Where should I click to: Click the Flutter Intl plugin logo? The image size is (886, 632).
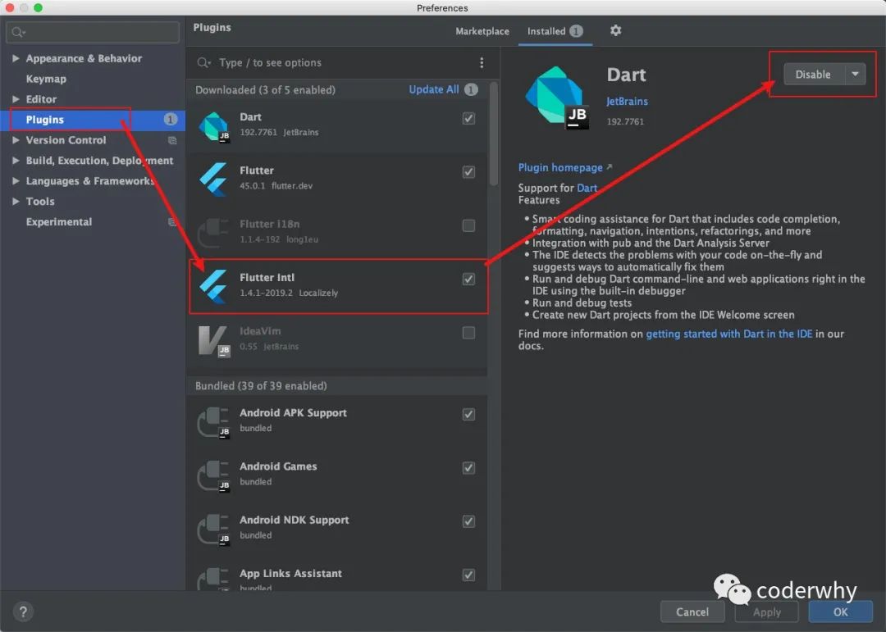[x=213, y=286]
